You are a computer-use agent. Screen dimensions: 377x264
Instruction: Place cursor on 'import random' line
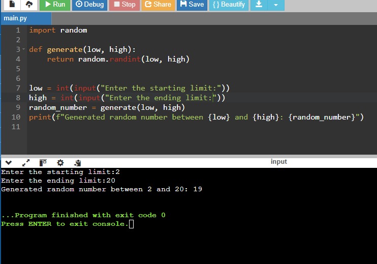point(58,31)
